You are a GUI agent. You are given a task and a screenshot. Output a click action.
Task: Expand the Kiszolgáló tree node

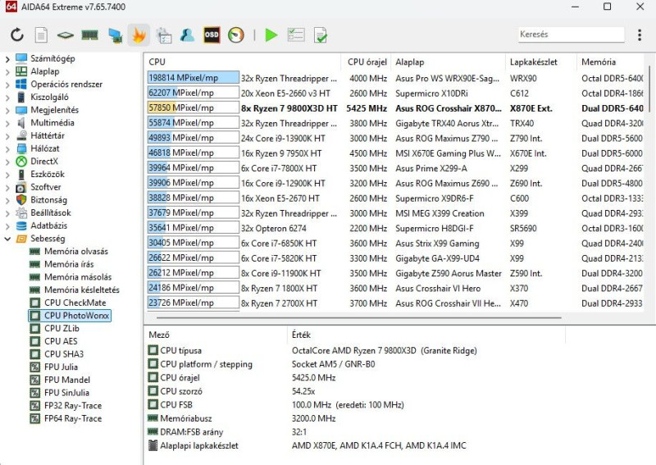pos(7,98)
